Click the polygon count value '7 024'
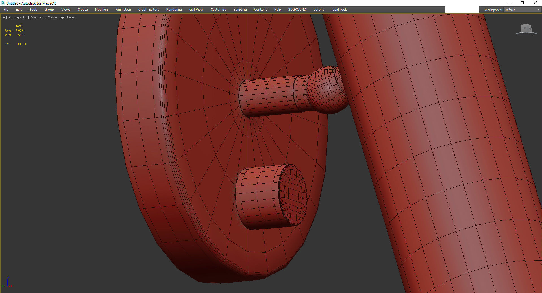542x293 pixels. pos(19,30)
